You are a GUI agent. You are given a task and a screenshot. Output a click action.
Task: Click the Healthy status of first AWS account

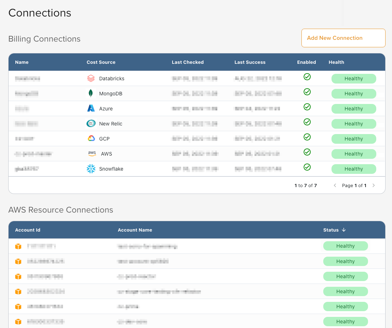coord(345,246)
